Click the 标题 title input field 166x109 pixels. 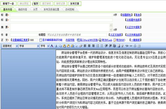tap(61, 15)
